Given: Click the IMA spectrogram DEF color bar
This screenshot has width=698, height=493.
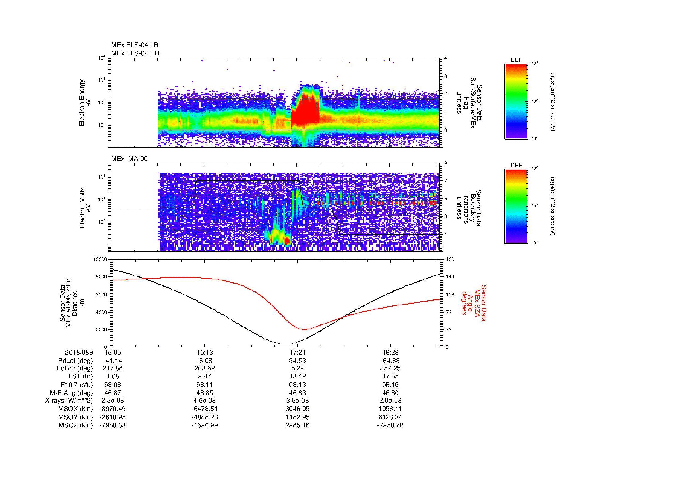Looking at the screenshot, I should [516, 207].
